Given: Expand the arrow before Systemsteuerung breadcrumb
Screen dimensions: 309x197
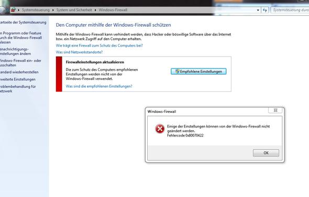Looking at the screenshot, I should pyautogui.click(x=18, y=10).
